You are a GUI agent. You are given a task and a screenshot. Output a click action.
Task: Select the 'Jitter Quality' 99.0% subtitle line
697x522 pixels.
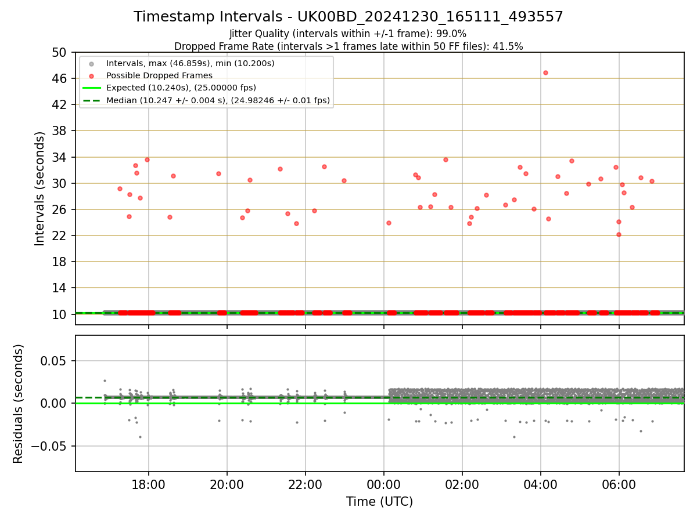click(348, 34)
